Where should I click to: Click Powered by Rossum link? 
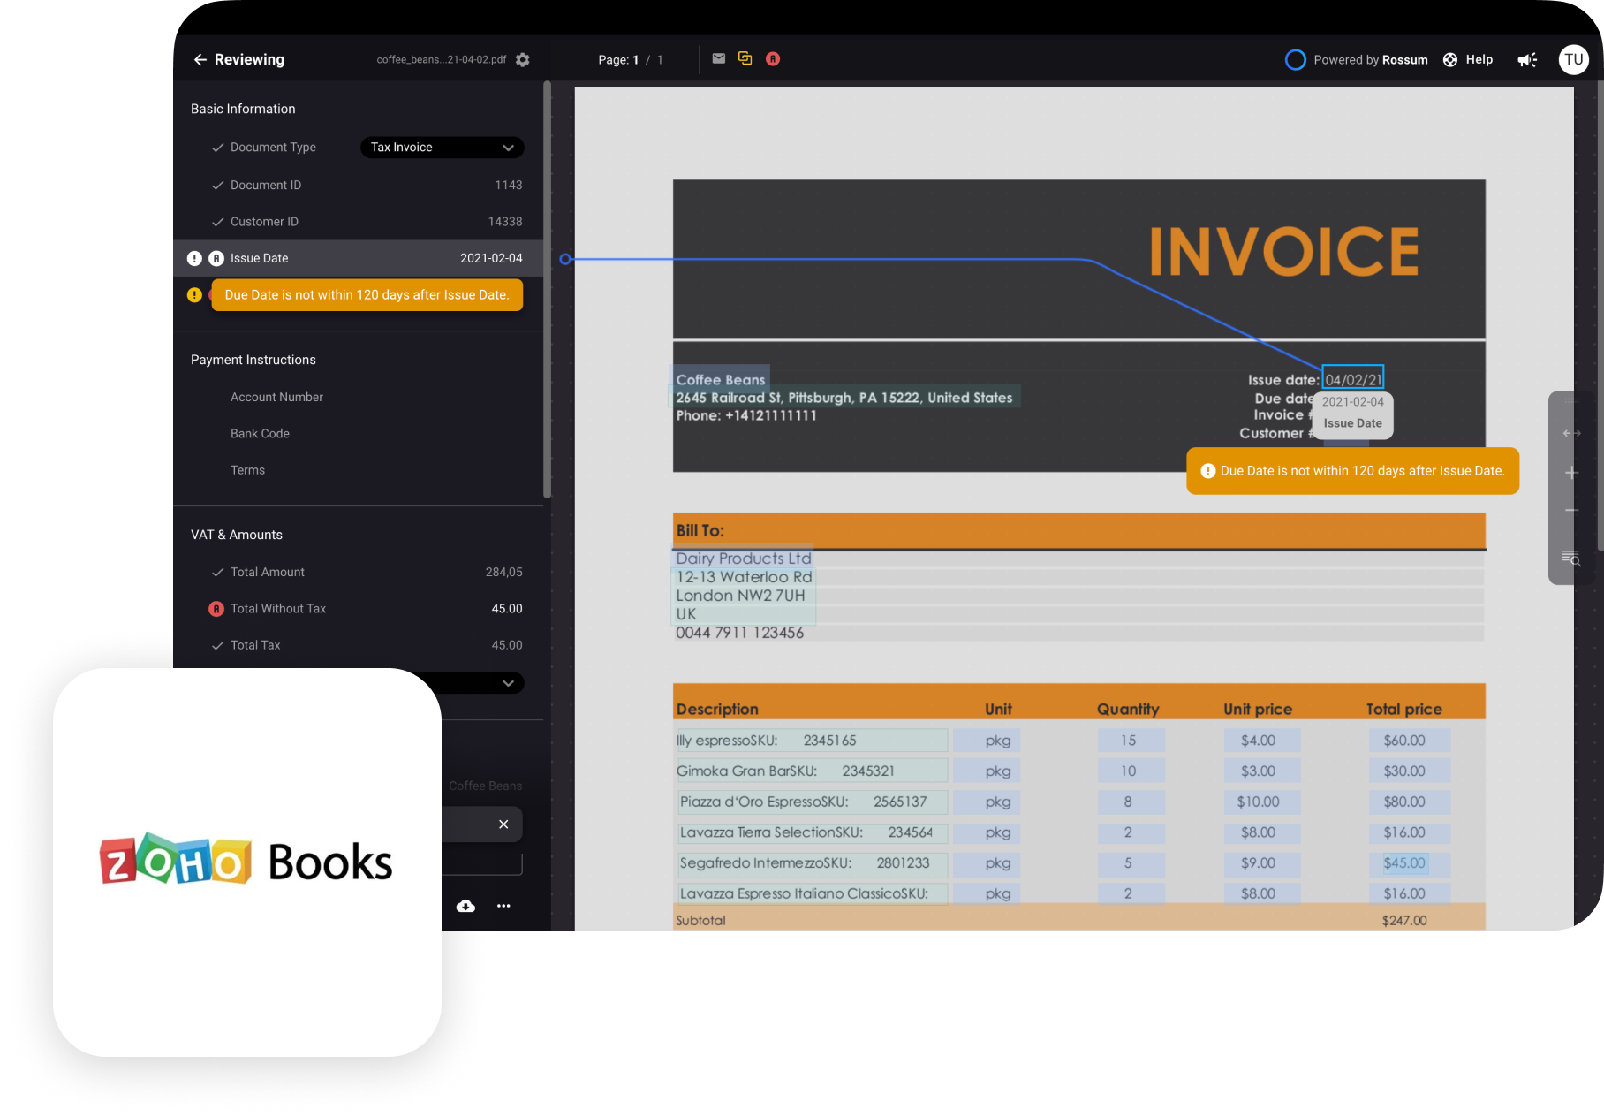[x=1370, y=59]
